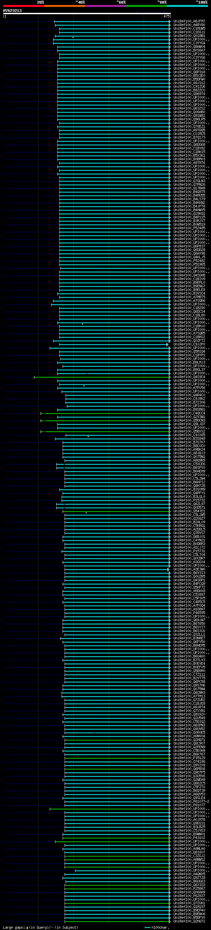Select the UniRef100_Q5BXX2 label
This screenshot has height=930, width=211.
pos(189,432)
